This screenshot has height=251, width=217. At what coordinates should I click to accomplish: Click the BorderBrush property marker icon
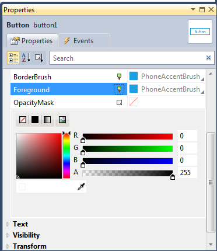[x=119, y=76]
